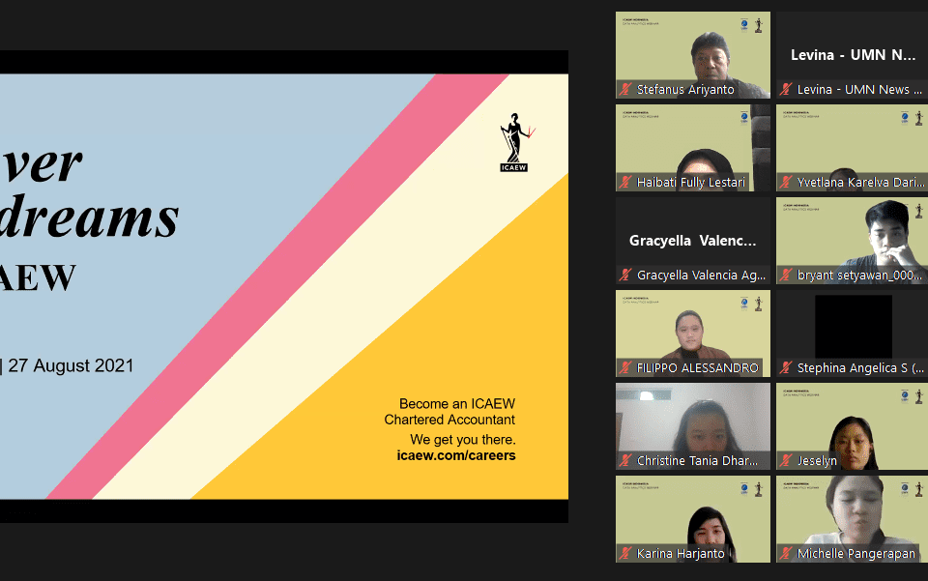Click Karina Harjanto's muted microphone icon
The image size is (928, 581).
tap(626, 554)
